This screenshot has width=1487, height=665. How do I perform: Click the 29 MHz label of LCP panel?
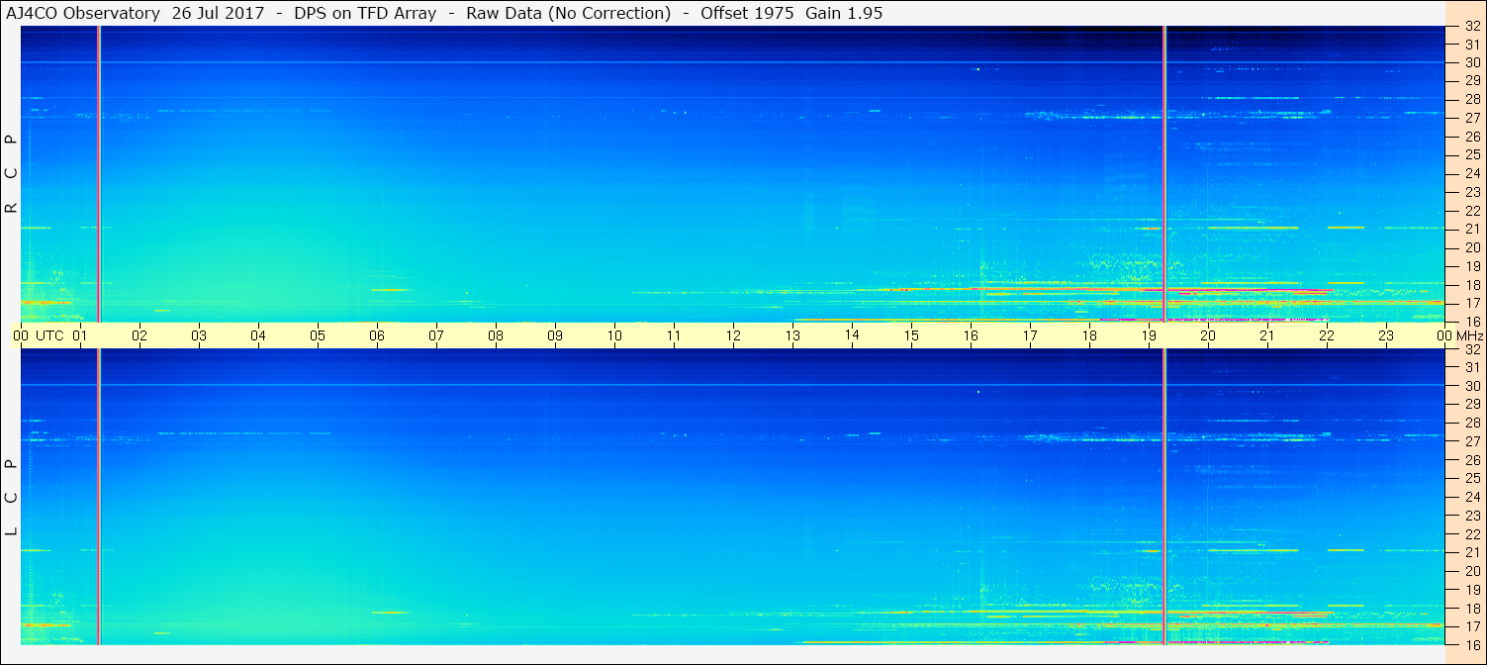1472,404
